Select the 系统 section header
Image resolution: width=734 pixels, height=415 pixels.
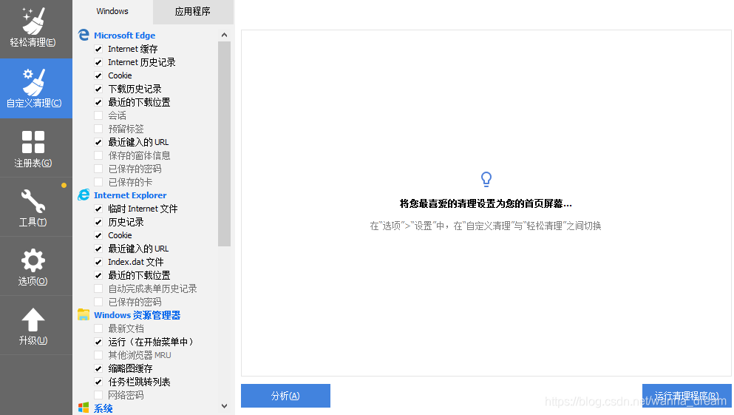click(103, 408)
